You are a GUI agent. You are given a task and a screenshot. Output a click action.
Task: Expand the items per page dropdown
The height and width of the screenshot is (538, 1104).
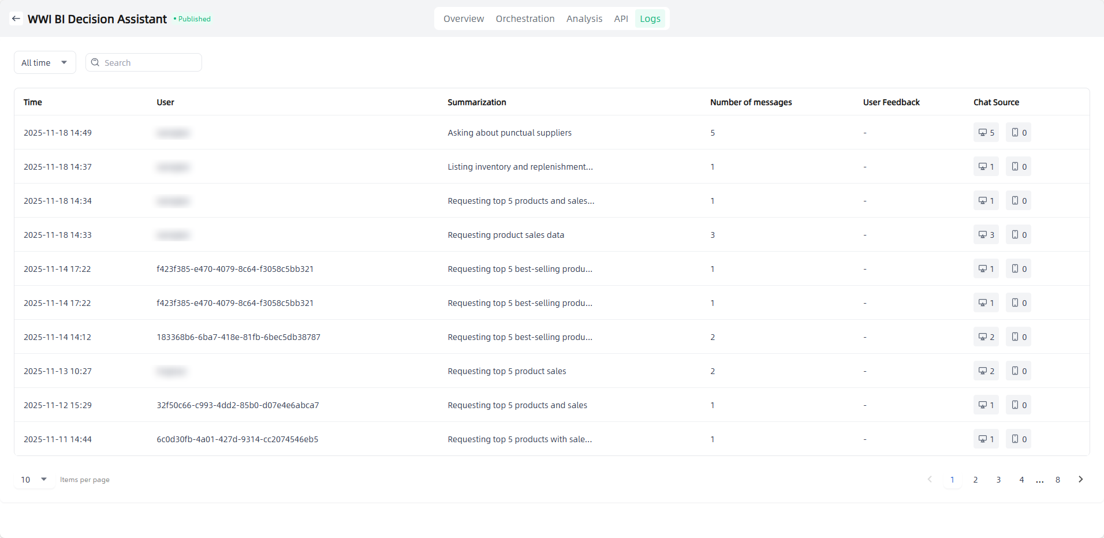[34, 479]
